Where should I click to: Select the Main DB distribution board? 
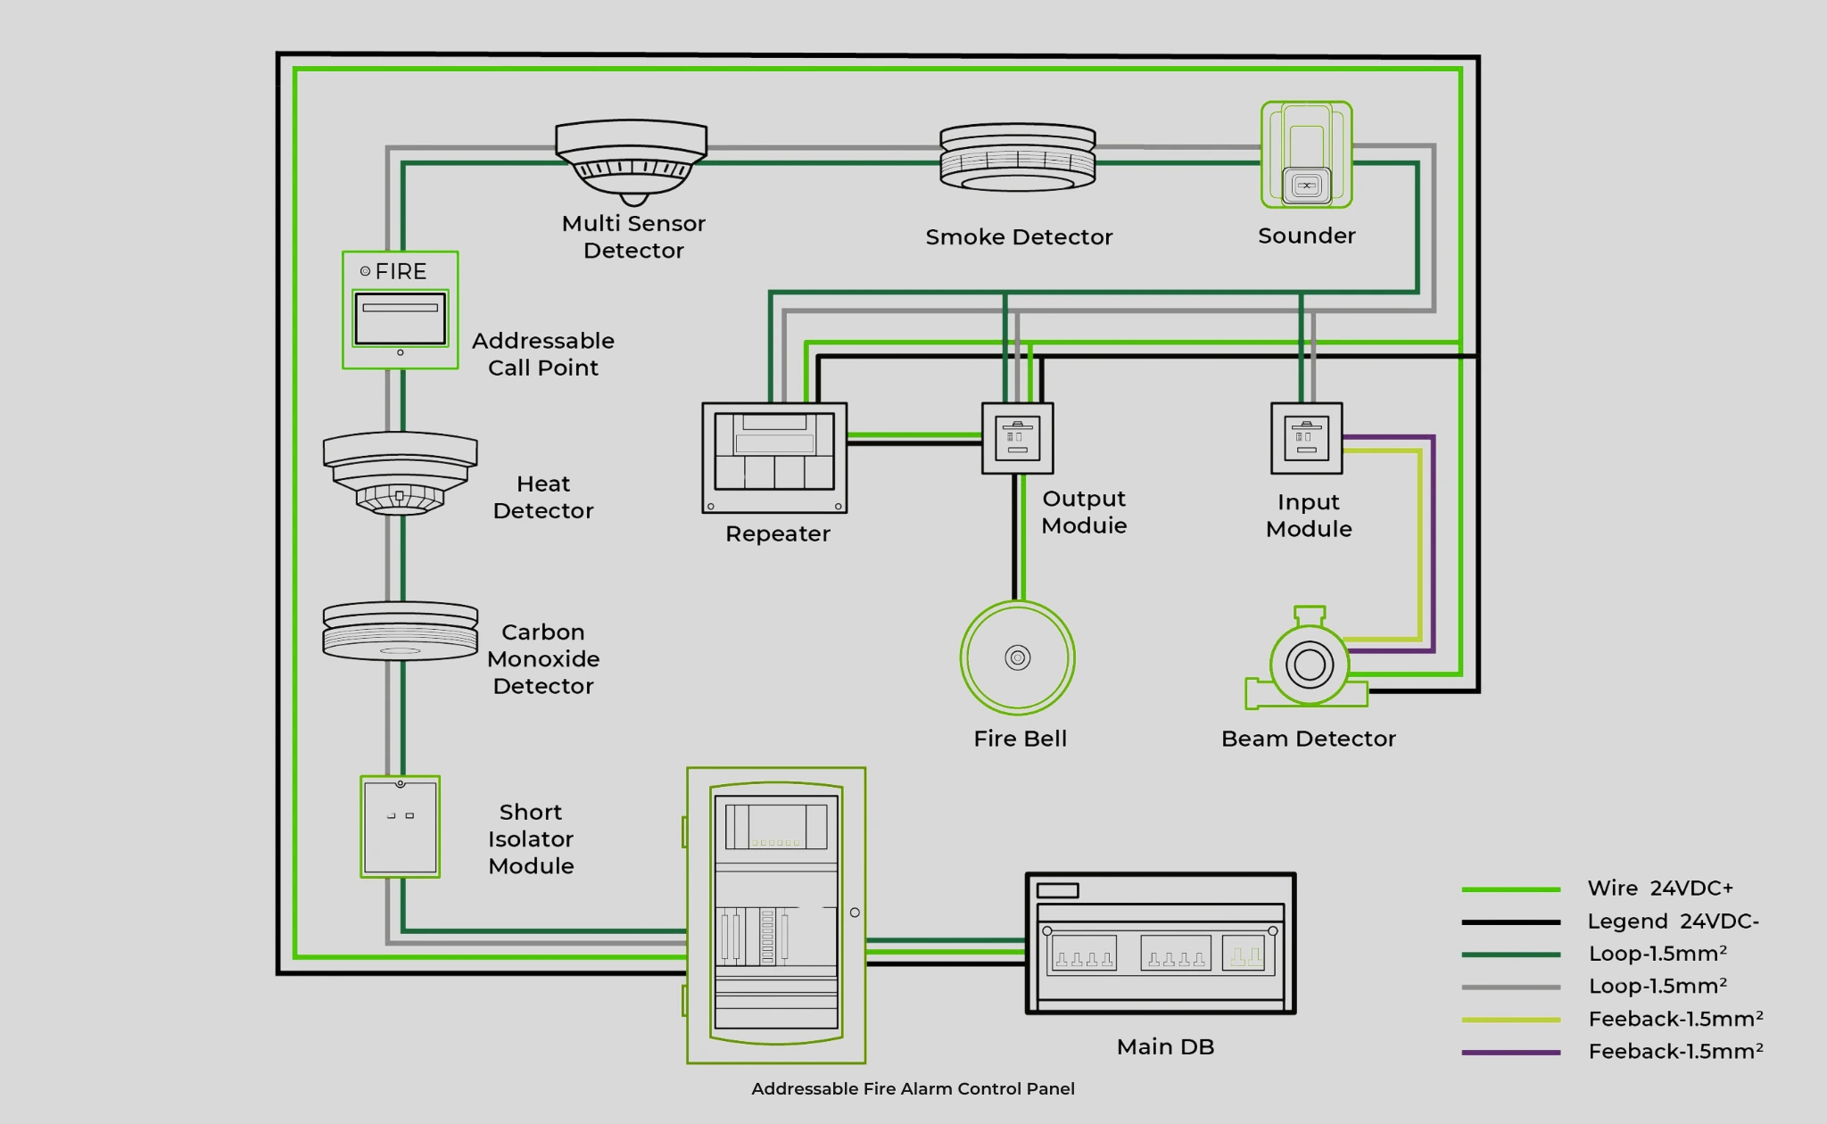1161,944
